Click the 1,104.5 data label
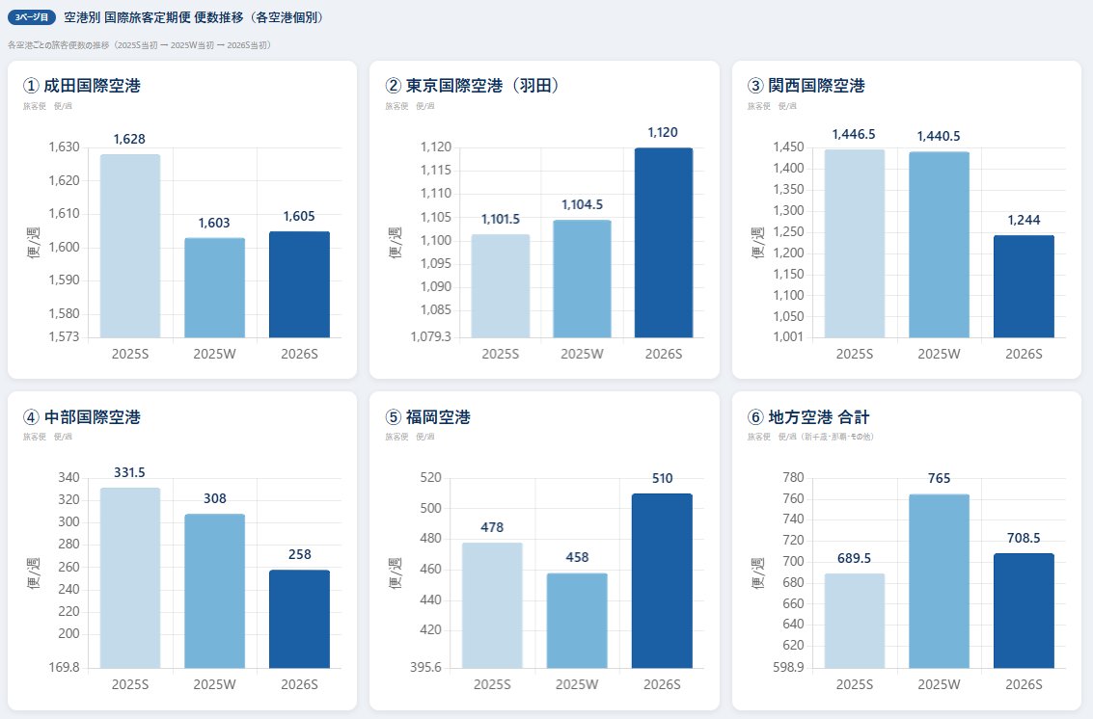The height and width of the screenshot is (719, 1093). (x=582, y=205)
